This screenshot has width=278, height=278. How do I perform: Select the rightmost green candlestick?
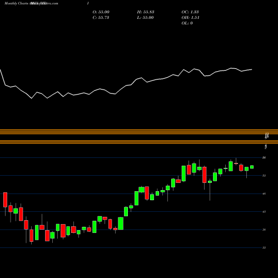(252, 167)
